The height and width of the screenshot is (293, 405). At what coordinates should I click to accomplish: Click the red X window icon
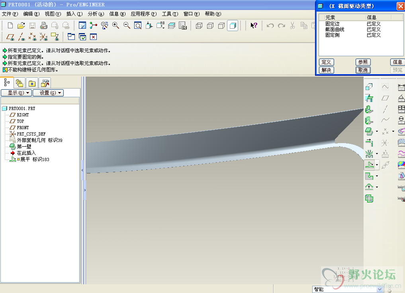93,37
